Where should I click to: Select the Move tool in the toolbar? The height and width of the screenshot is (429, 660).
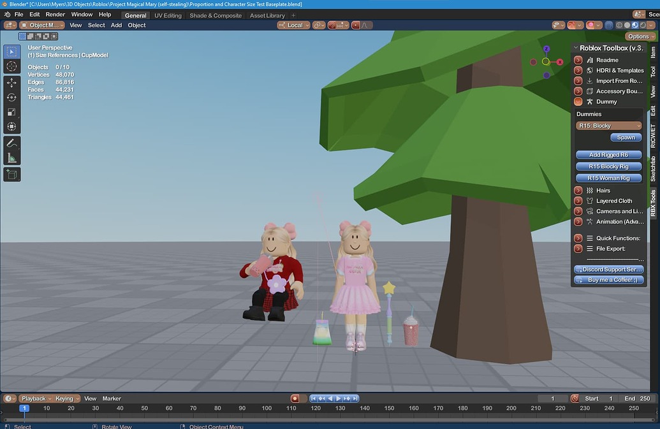11,82
